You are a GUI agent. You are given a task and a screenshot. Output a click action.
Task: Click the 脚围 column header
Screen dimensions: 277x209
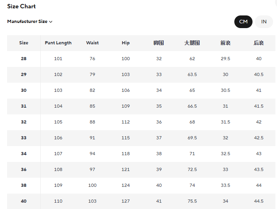[158, 43]
